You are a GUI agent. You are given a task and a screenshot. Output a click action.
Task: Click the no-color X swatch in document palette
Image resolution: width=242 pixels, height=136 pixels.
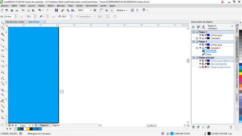[x=16, y=129]
